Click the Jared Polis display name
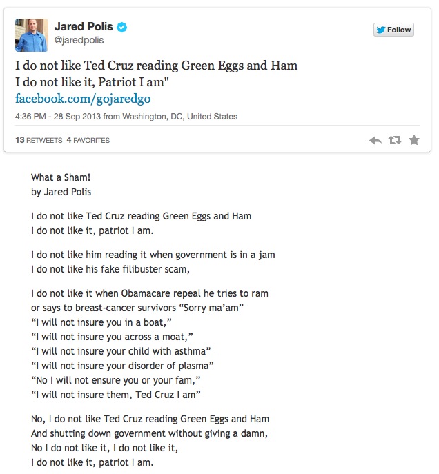 point(83,28)
